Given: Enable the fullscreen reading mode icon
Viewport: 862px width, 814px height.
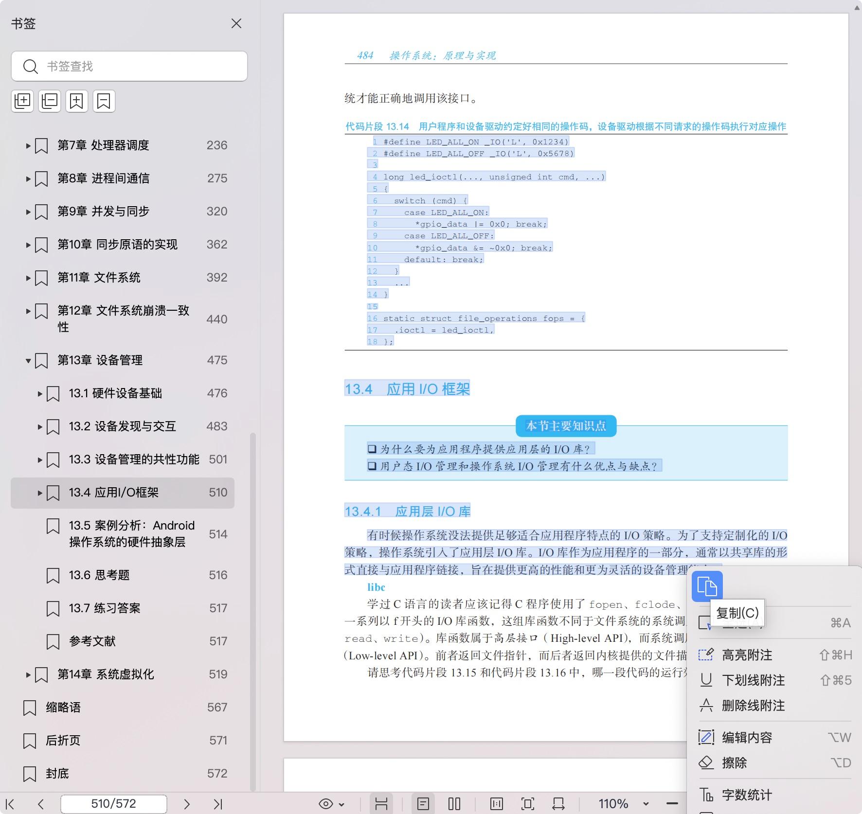Looking at the screenshot, I should pyautogui.click(x=528, y=804).
